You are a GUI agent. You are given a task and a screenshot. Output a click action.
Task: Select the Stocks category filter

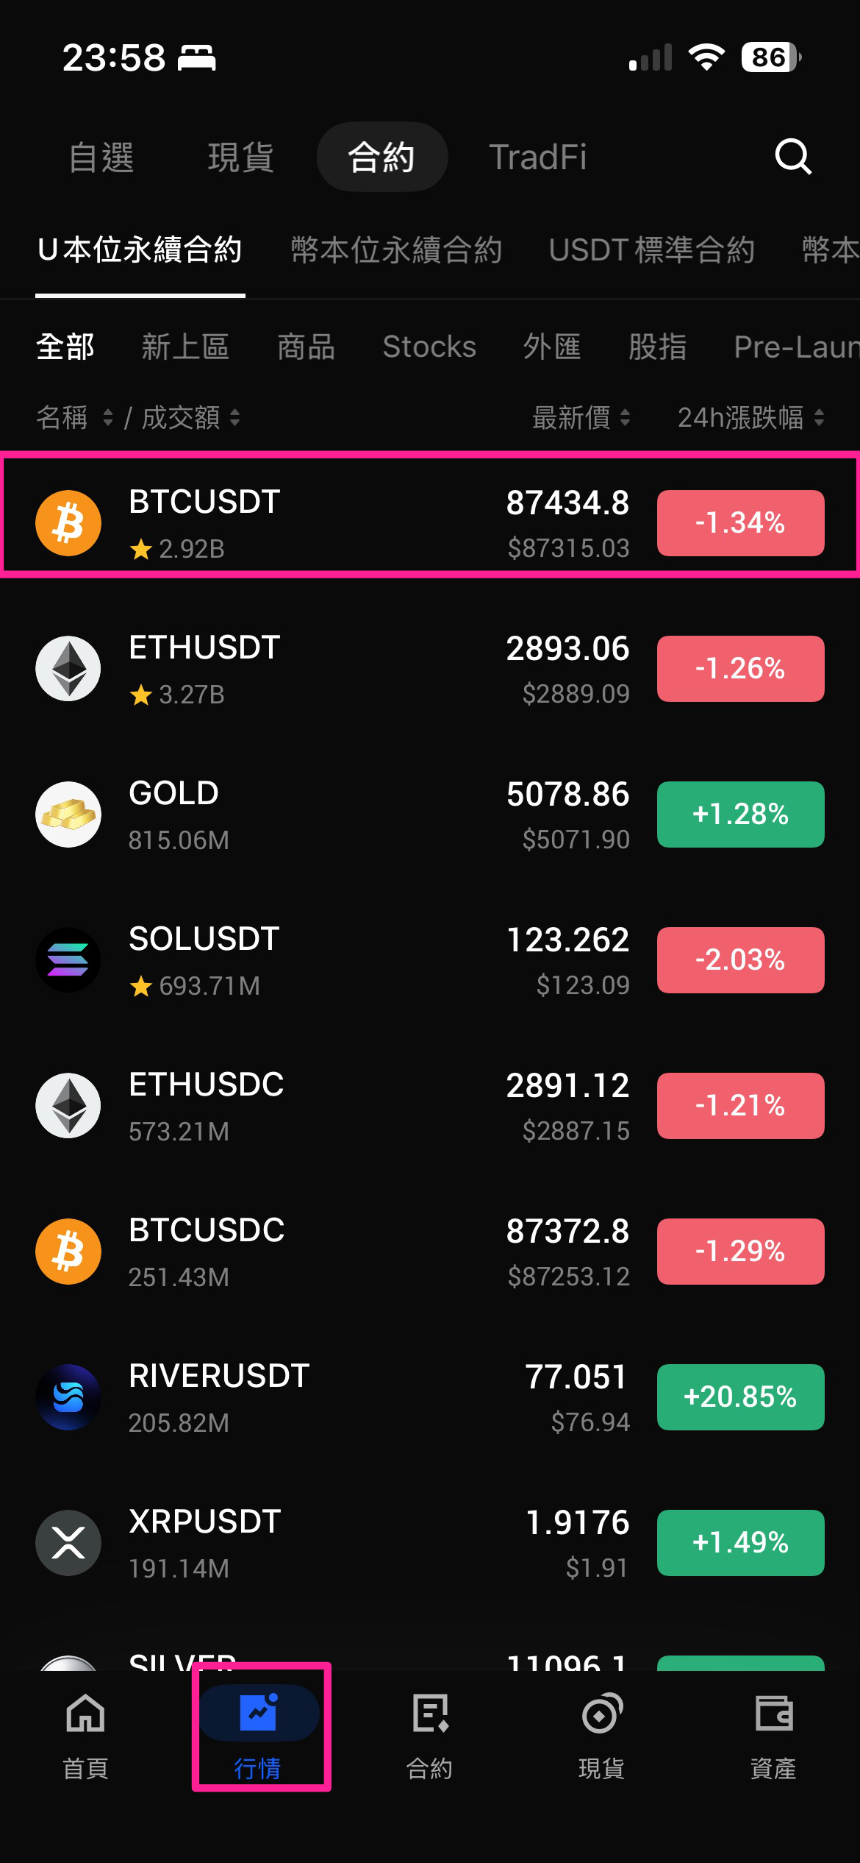429,347
